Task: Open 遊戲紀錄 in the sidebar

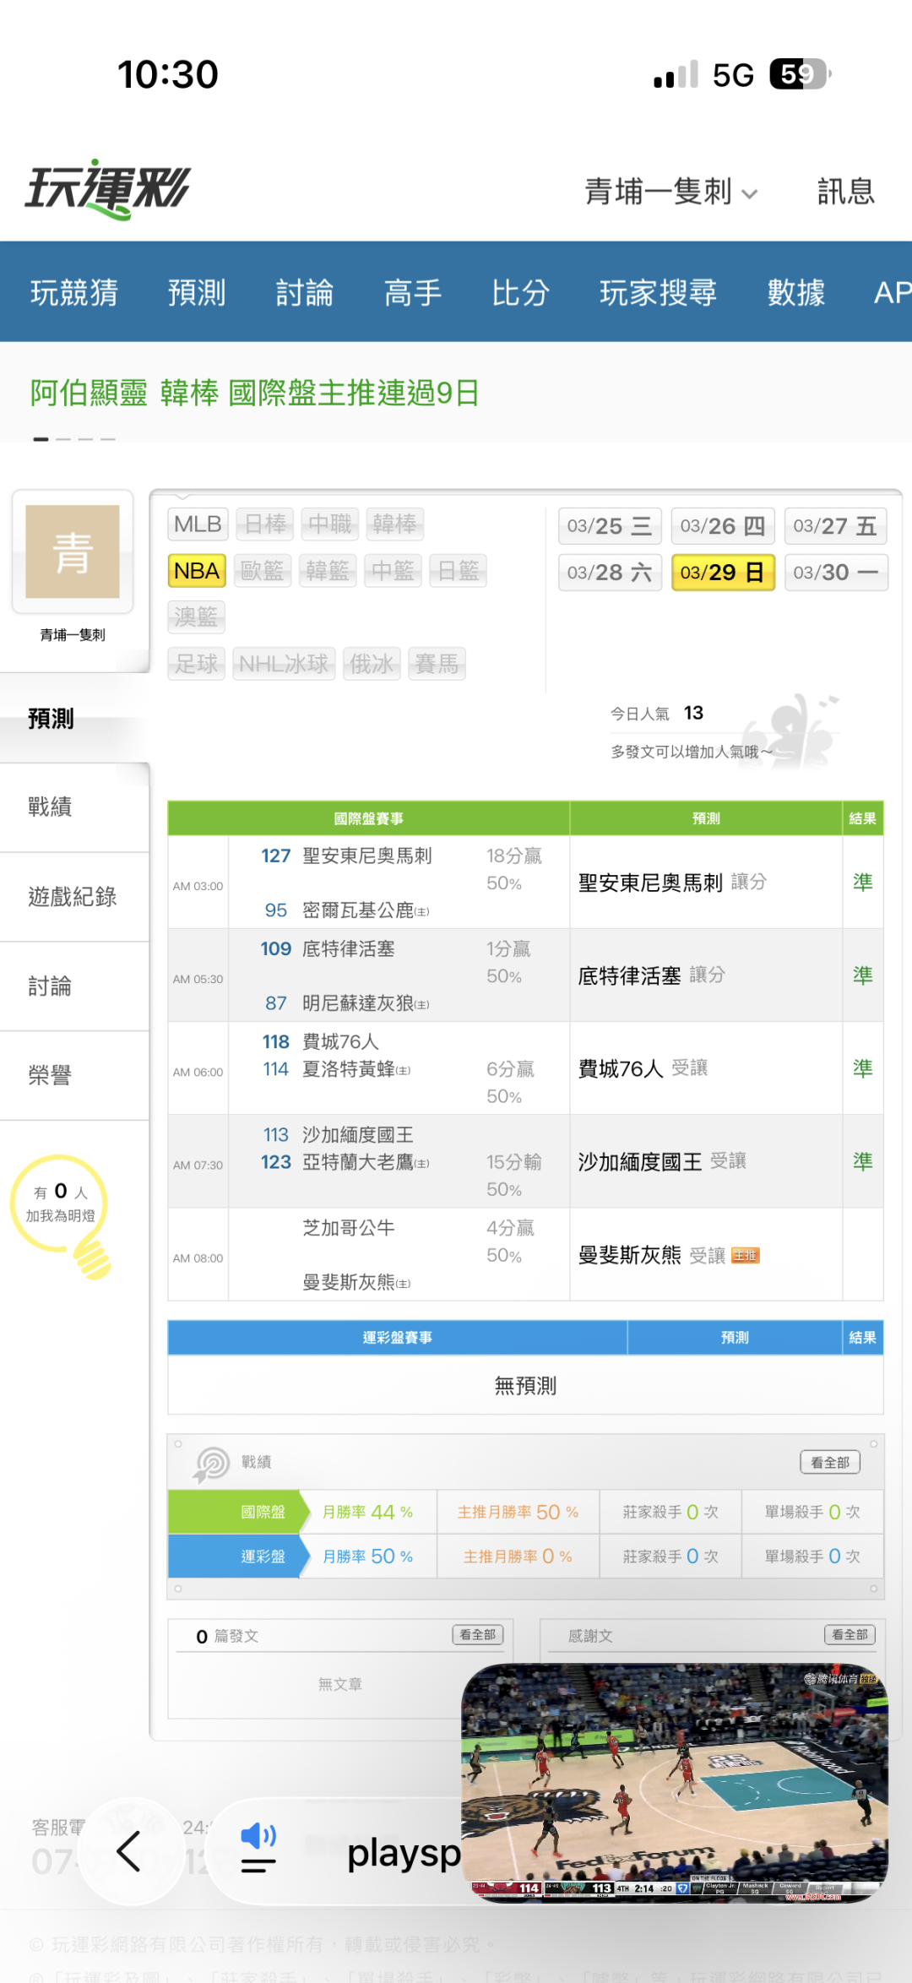Action: (x=73, y=896)
